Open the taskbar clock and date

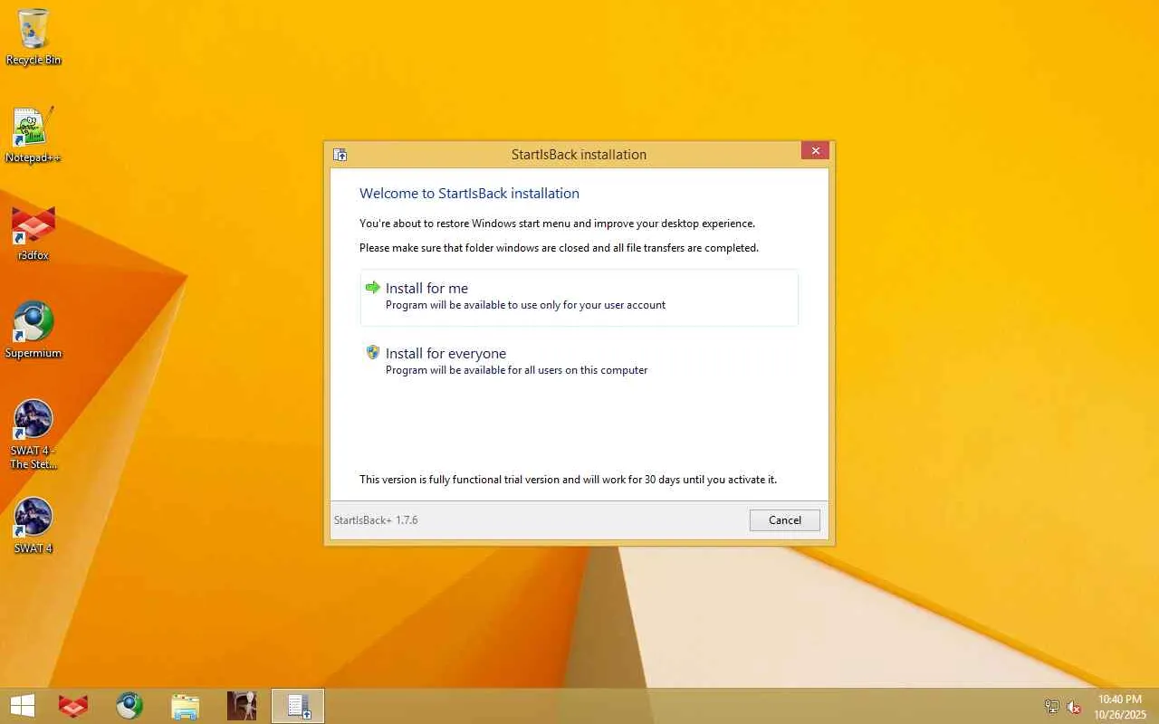pos(1120,707)
